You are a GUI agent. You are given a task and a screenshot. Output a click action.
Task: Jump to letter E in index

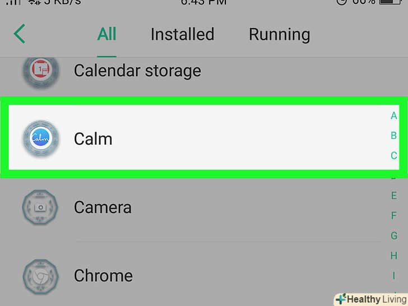[394, 196]
